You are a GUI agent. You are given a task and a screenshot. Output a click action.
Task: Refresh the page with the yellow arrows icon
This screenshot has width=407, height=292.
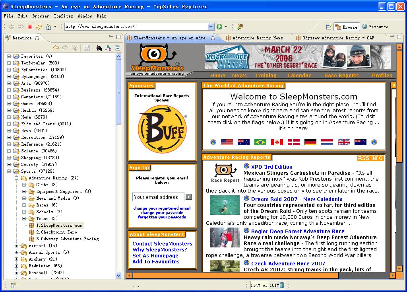pyautogui.click(x=39, y=27)
